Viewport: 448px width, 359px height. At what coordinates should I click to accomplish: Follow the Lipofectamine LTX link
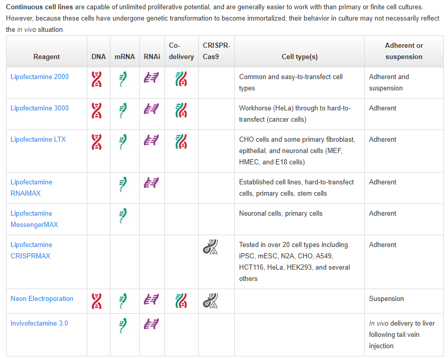pos(38,140)
